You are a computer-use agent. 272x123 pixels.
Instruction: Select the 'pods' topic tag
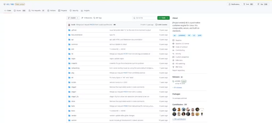point(200,35)
